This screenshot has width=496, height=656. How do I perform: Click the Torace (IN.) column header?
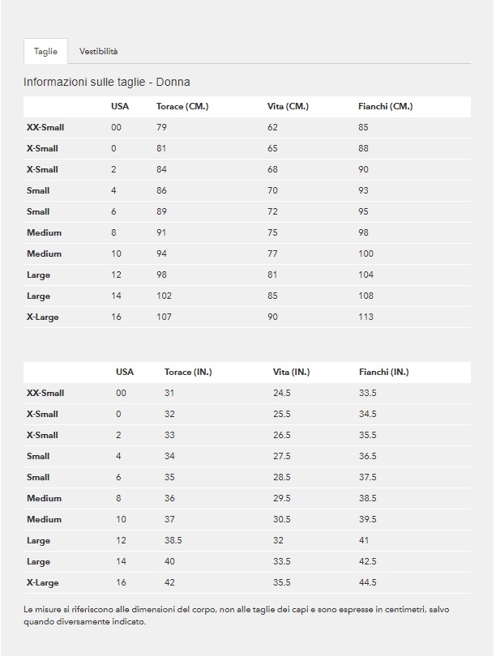(188, 373)
